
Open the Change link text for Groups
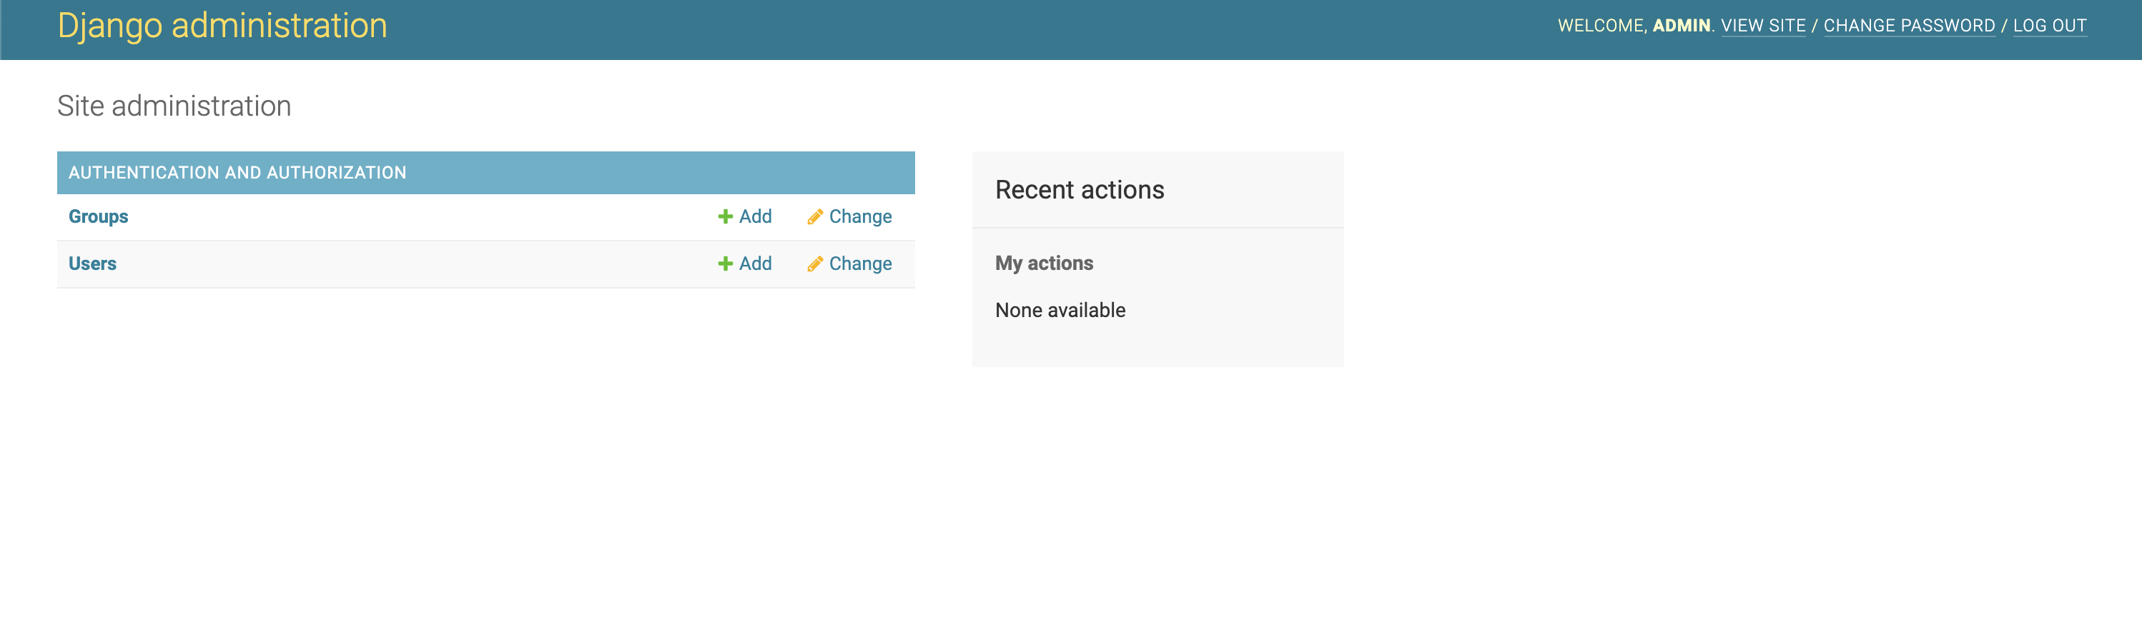tap(860, 217)
